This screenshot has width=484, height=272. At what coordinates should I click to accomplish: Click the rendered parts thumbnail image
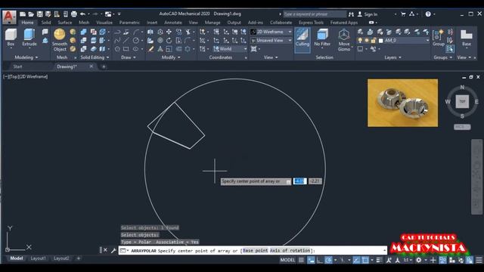[x=402, y=103]
